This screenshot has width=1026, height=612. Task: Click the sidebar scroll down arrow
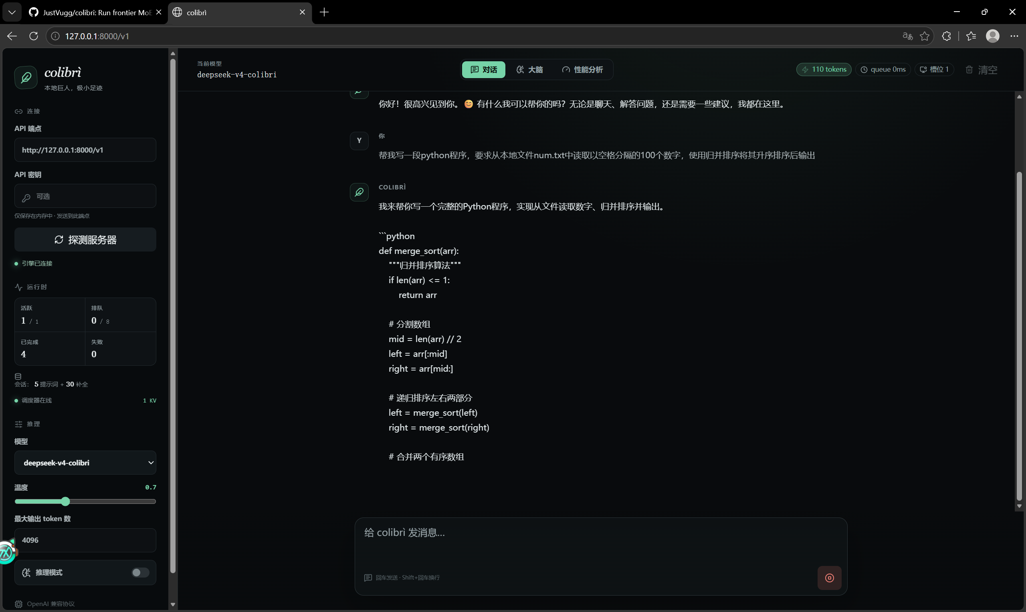[173, 604]
